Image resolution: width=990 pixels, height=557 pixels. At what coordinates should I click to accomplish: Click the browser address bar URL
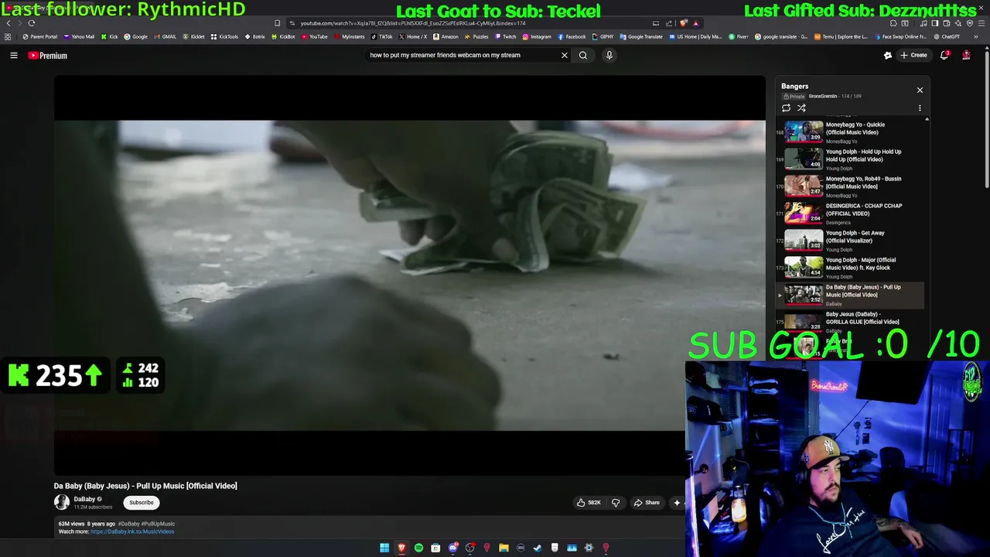pyautogui.click(x=413, y=23)
